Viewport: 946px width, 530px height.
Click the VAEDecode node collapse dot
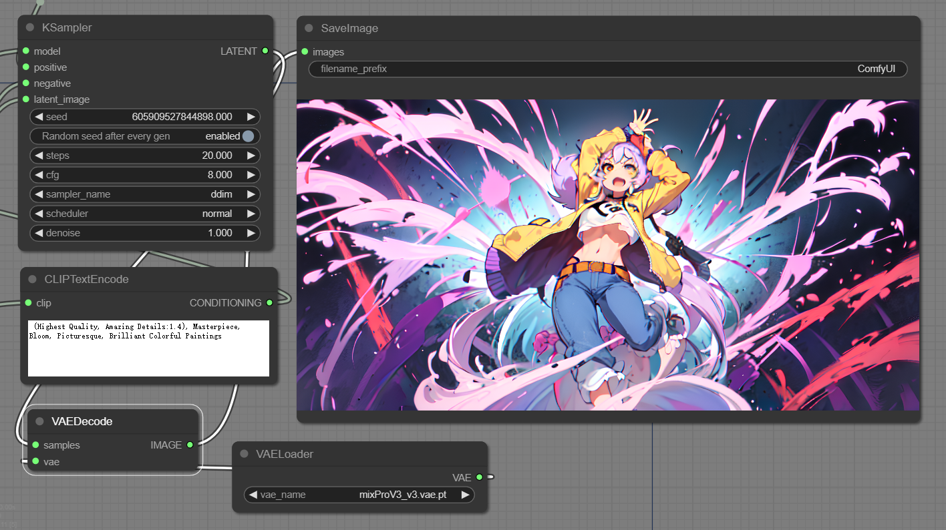(39, 421)
